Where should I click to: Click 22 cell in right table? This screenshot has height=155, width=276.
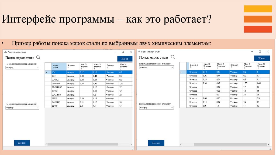click(249, 95)
